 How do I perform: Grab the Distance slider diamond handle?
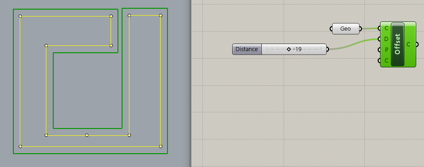tap(289, 49)
